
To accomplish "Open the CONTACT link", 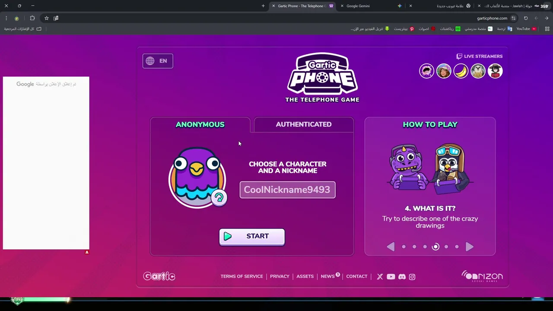I will [x=357, y=276].
